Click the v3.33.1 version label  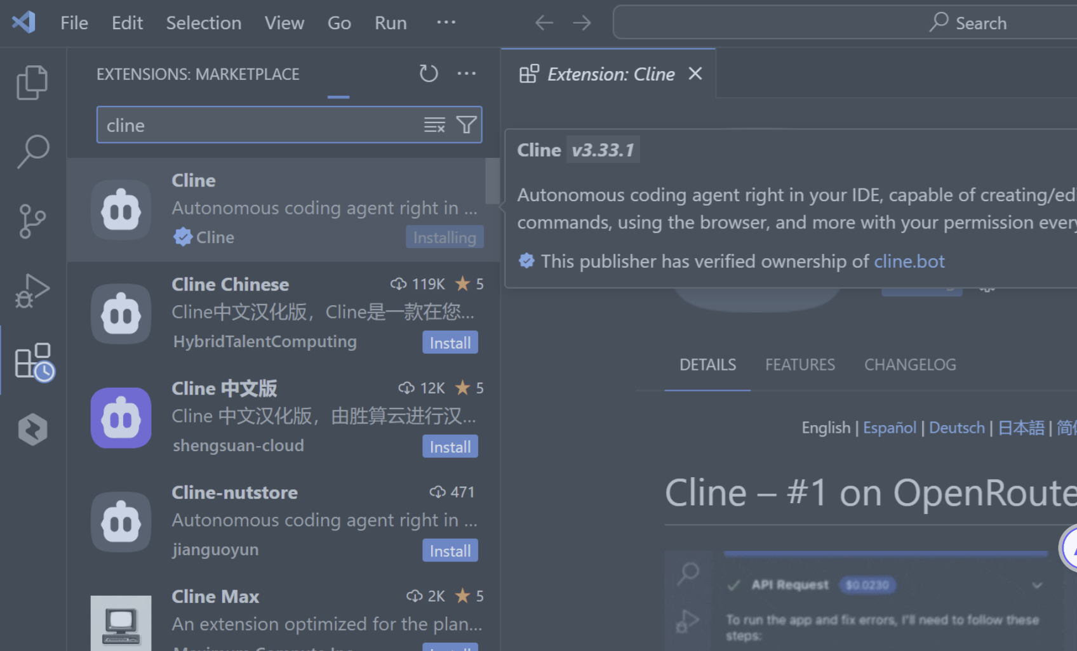(x=603, y=150)
